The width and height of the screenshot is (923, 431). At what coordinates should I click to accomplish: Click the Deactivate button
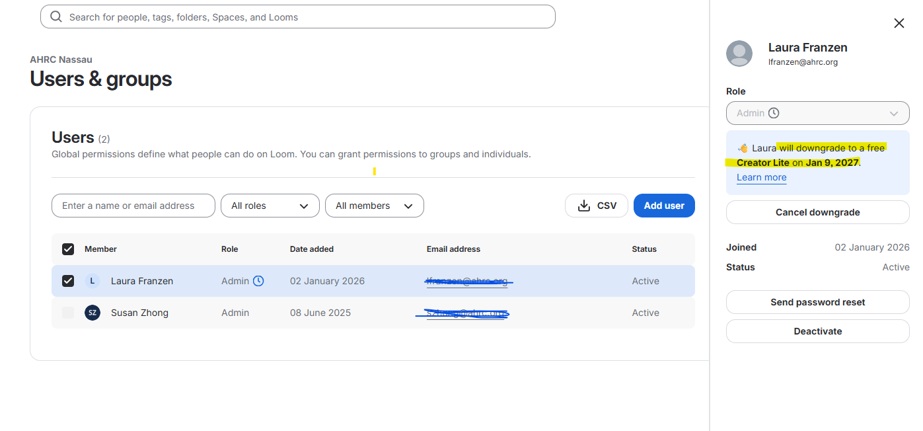click(818, 331)
